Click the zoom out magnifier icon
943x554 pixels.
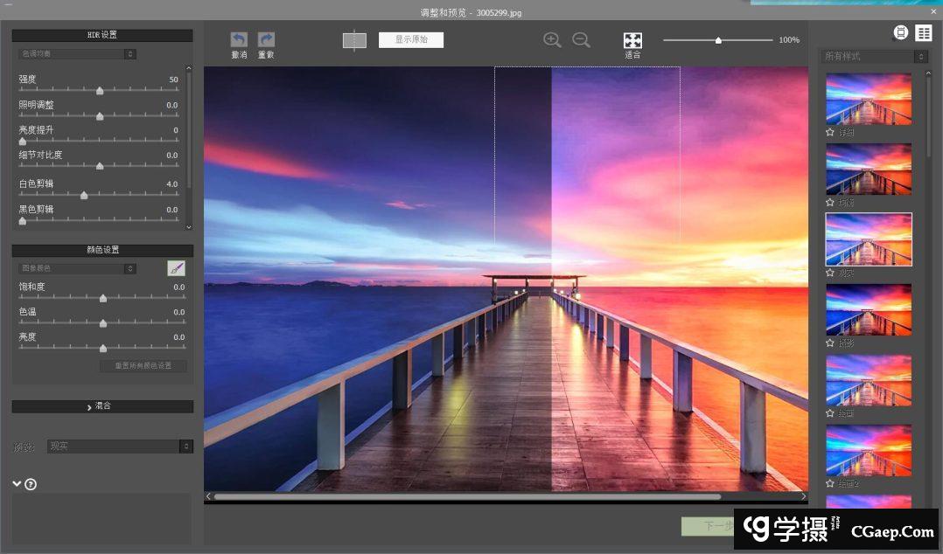tap(581, 40)
